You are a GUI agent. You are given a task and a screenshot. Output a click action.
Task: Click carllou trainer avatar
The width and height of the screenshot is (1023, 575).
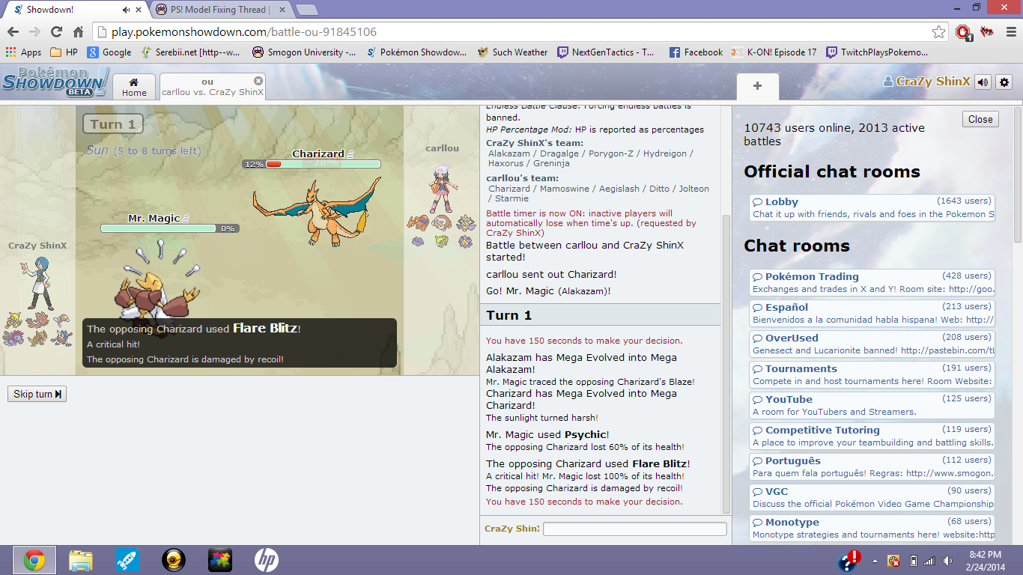point(442,189)
